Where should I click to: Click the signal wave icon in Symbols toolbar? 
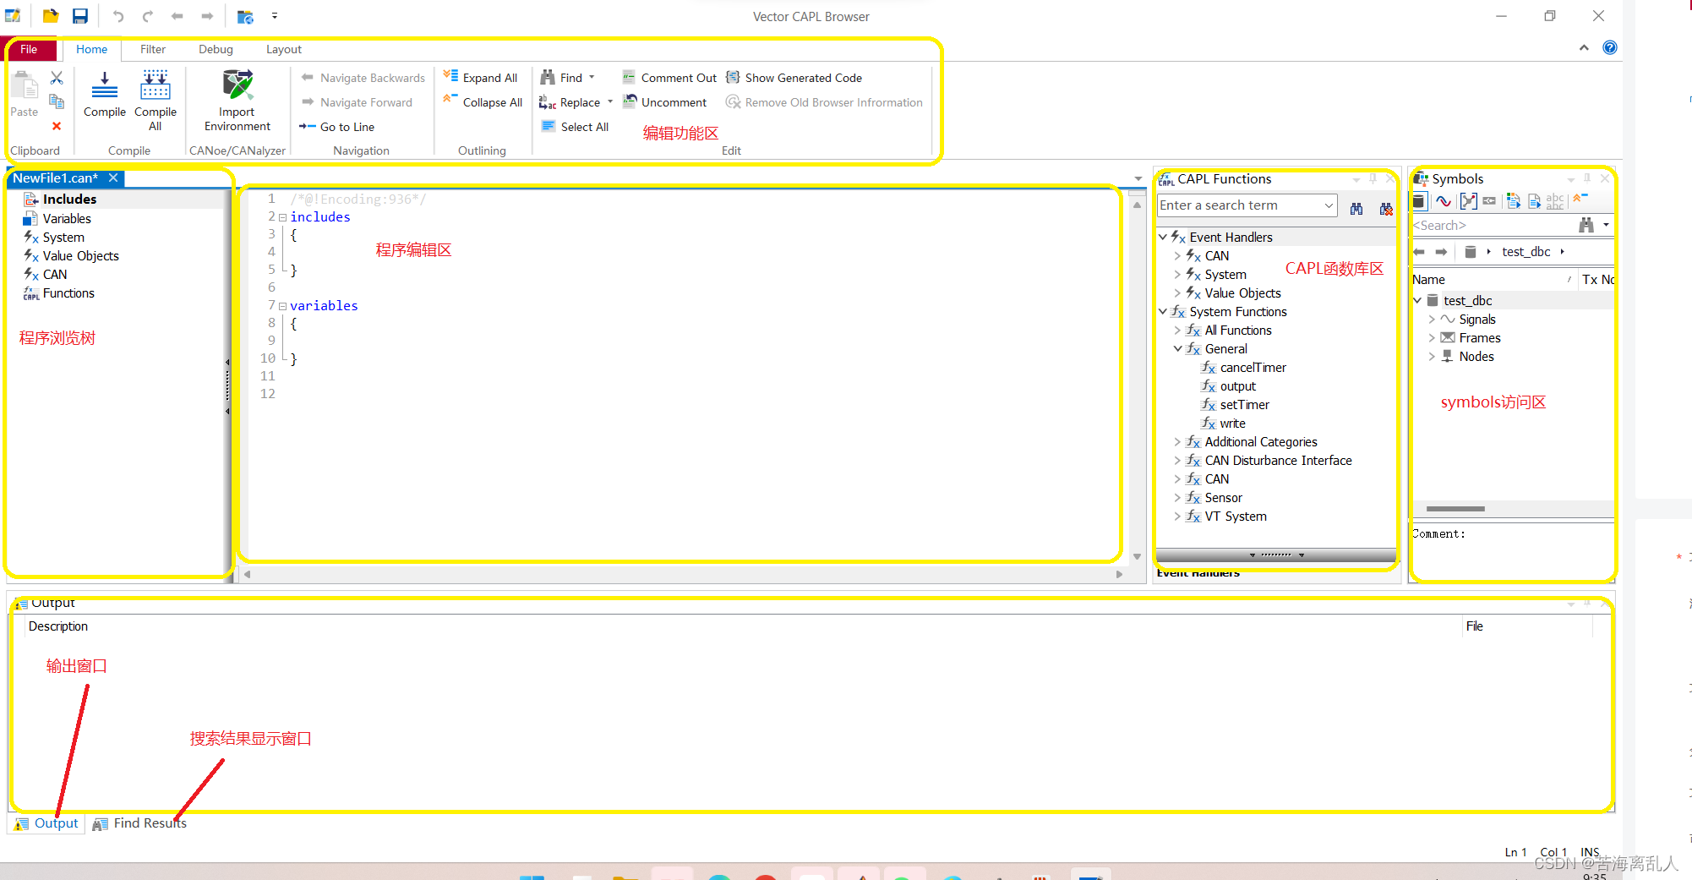pyautogui.click(x=1444, y=201)
